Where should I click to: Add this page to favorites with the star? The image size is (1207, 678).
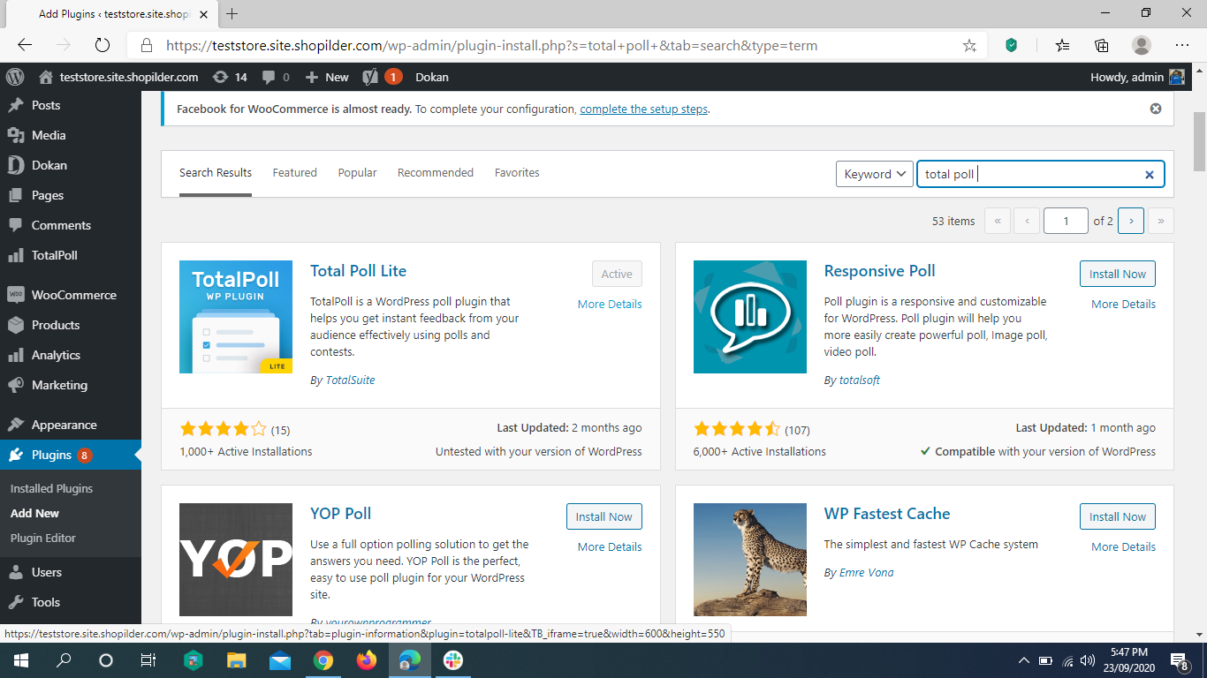(969, 45)
